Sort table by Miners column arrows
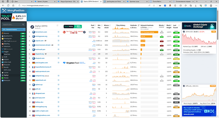219x118 pixels. click(x=110, y=25)
